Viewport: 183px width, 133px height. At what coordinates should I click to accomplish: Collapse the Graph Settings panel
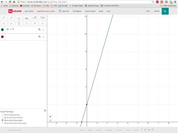pos(45,111)
